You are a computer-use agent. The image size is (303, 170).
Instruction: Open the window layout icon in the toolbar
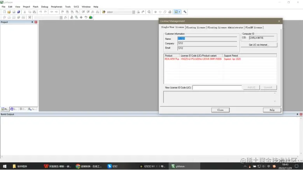coord(176,12)
